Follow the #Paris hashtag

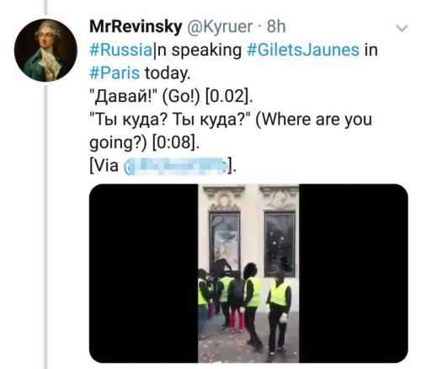[115, 73]
